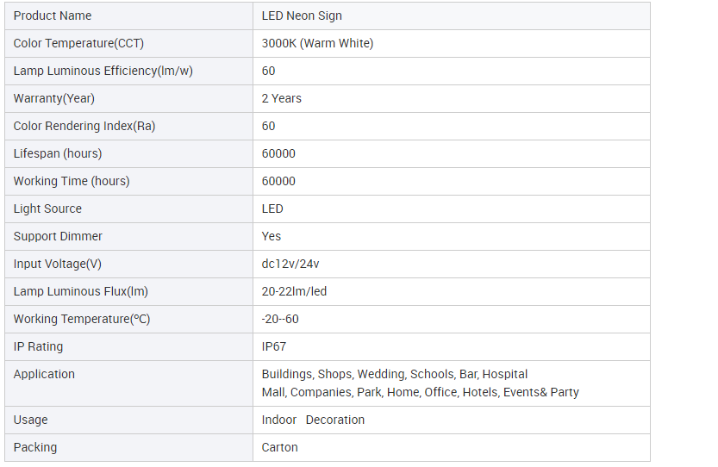718x467 pixels.
Task: Select the Indoor Decoration usage value
Action: [313, 420]
